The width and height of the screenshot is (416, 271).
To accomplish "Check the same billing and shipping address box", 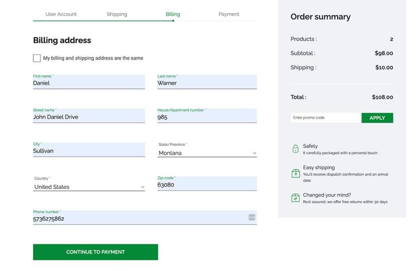I will pyautogui.click(x=37, y=58).
